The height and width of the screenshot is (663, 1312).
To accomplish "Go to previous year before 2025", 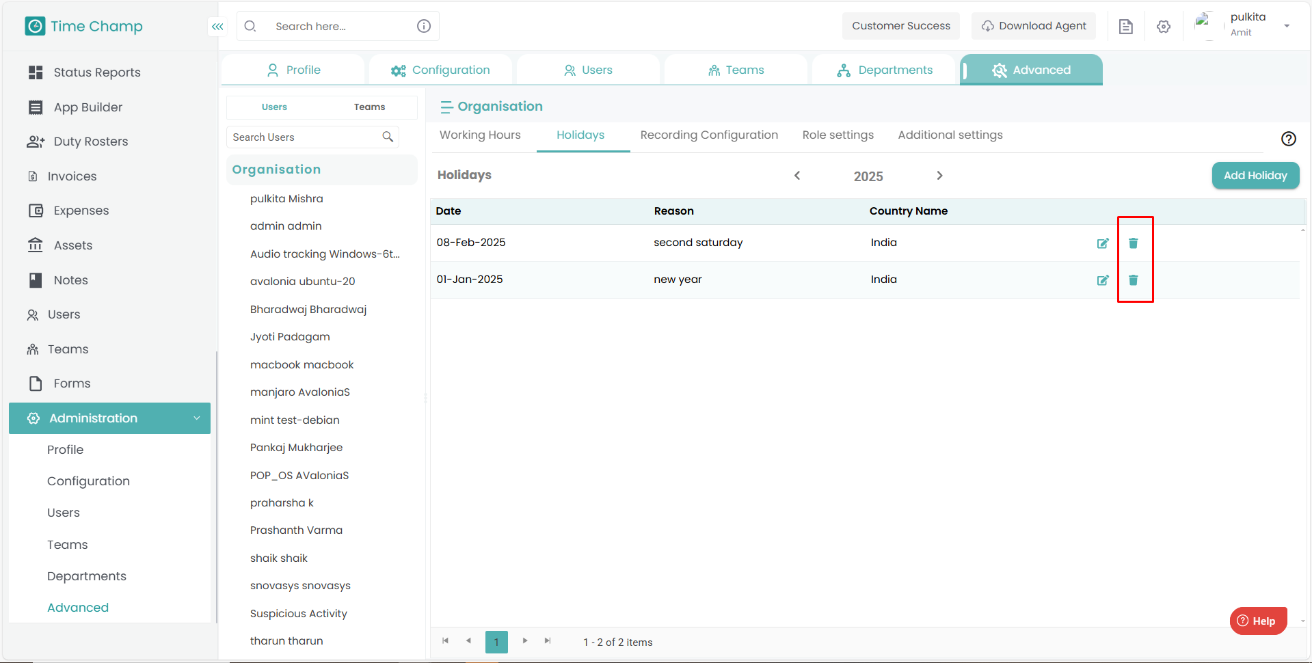I will (x=797, y=176).
